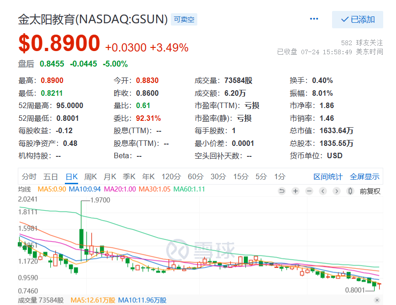Switch to the 分时 chart tab
396x305 pixels.
click(x=29, y=176)
